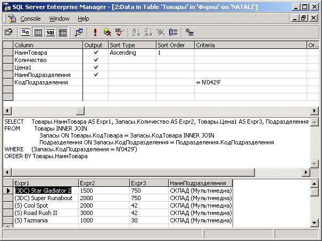
Task: Click the Expr1 results column header
Action: click(46, 183)
